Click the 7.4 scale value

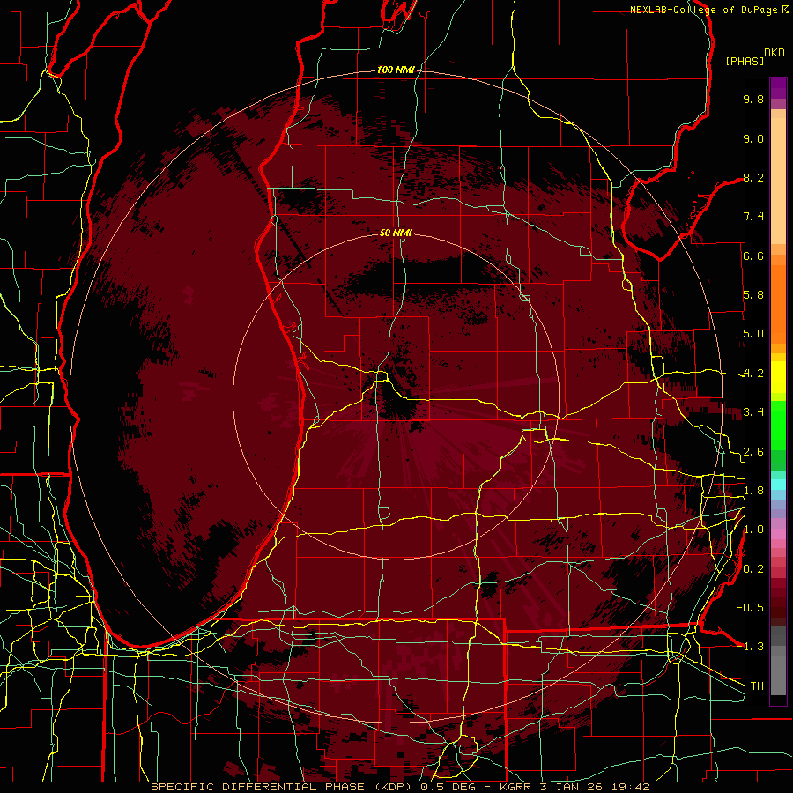(x=753, y=217)
